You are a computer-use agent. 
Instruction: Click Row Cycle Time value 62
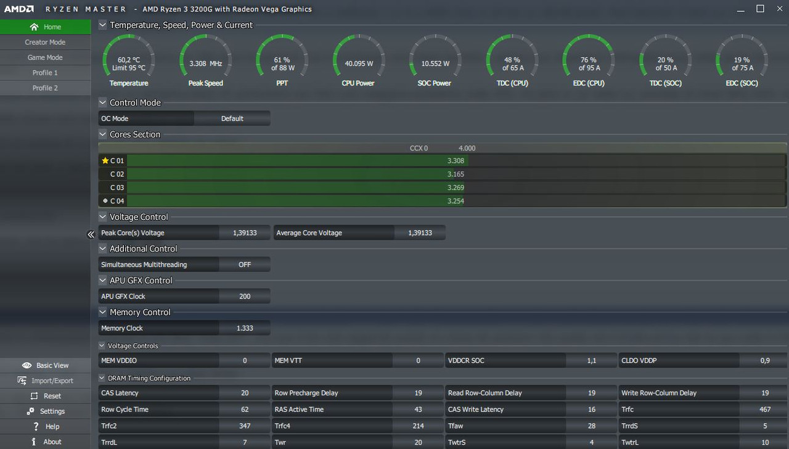tap(245, 410)
